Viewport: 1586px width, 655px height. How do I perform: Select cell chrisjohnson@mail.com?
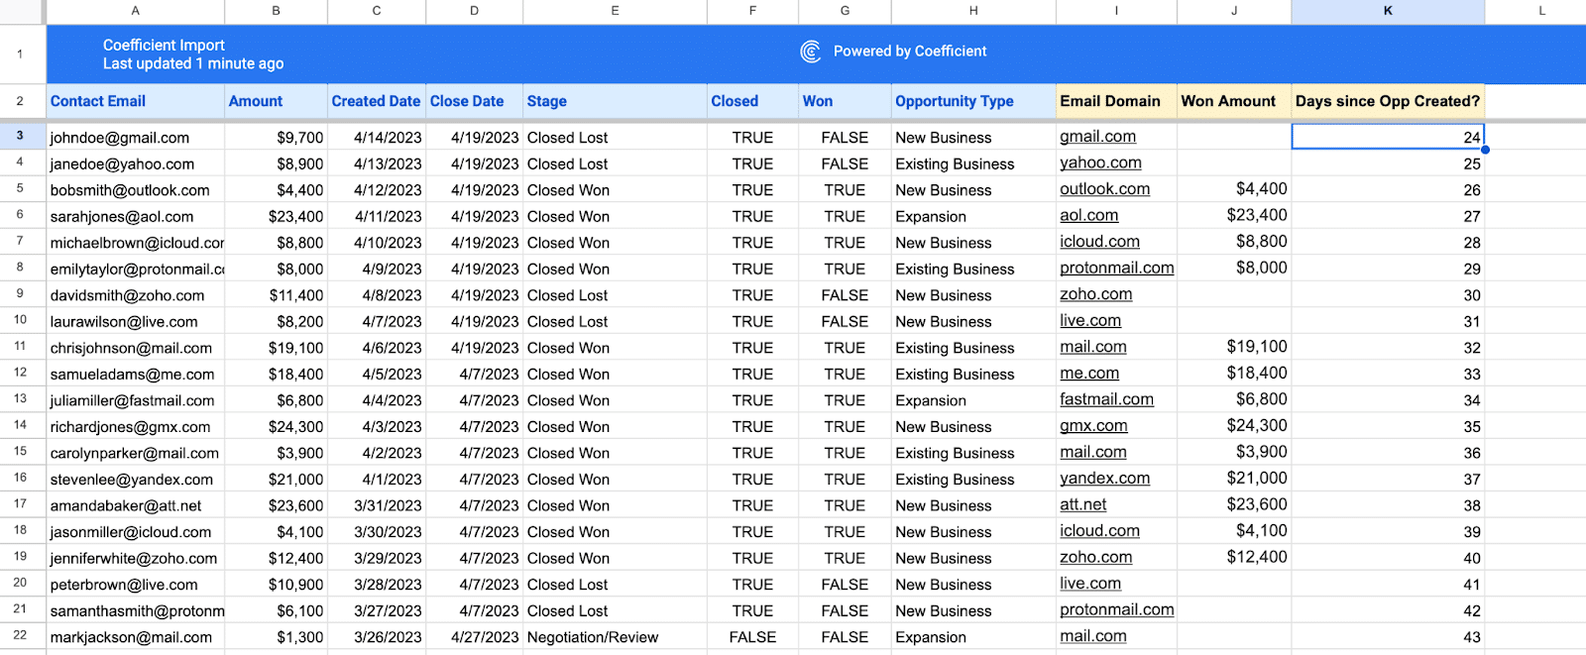(x=136, y=348)
